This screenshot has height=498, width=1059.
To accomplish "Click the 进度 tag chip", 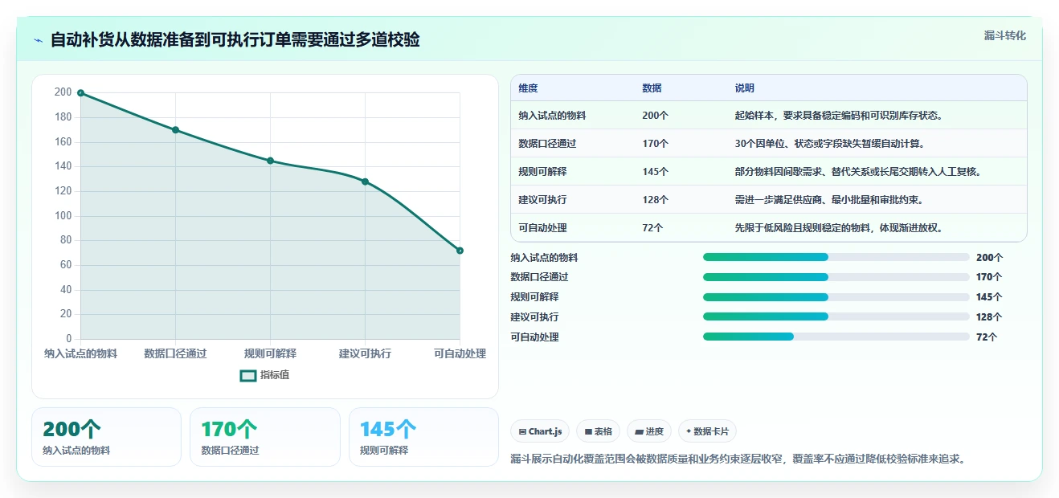I will pos(649,431).
